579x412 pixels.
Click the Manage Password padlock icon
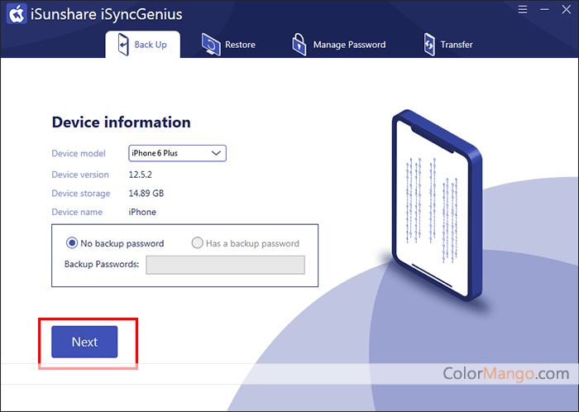(x=299, y=44)
